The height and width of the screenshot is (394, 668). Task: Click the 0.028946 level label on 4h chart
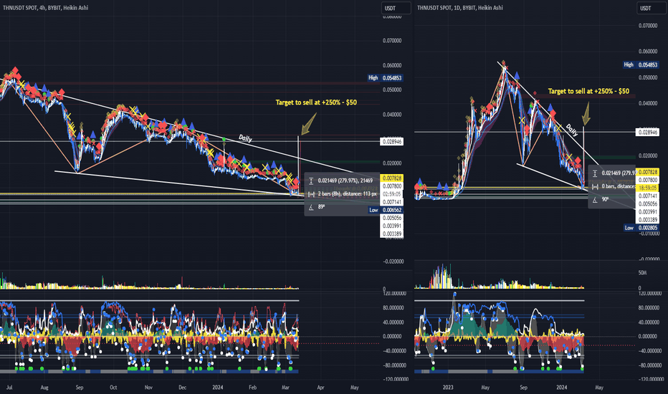pos(391,141)
